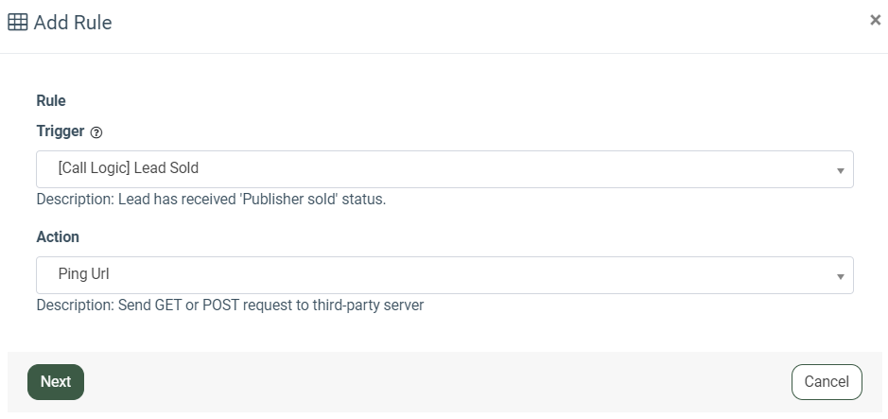The width and height of the screenshot is (888, 419).
Task: Click the Cancel button
Action: [x=826, y=382]
